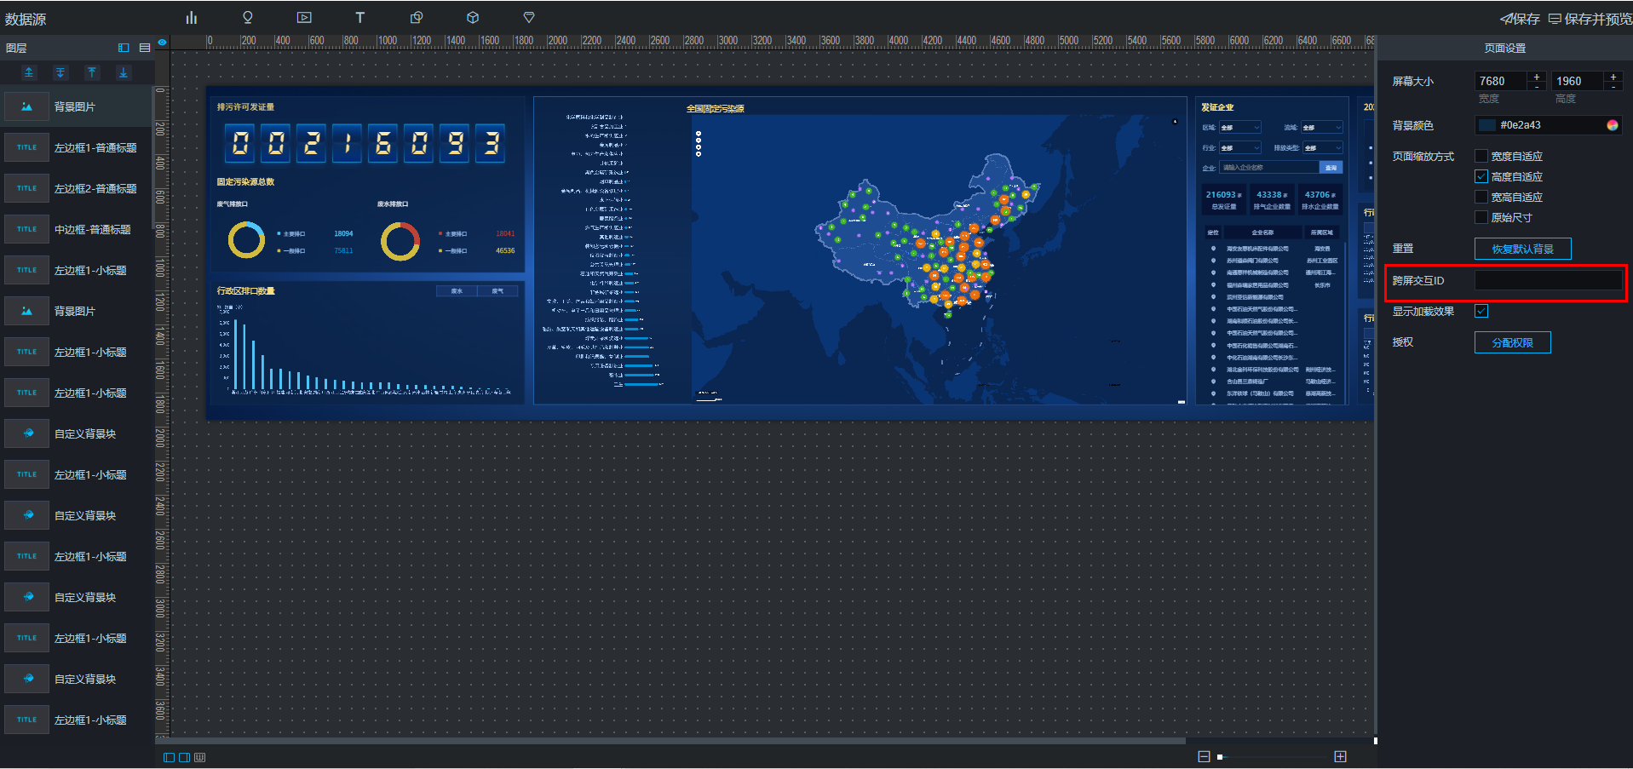Zoom out canvas with minus icon
The image size is (1633, 769).
(x=1204, y=756)
